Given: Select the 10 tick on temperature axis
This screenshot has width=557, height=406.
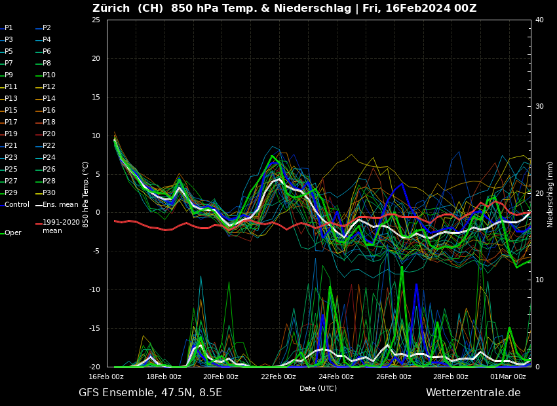Looking at the screenshot, I should click(x=96, y=136).
